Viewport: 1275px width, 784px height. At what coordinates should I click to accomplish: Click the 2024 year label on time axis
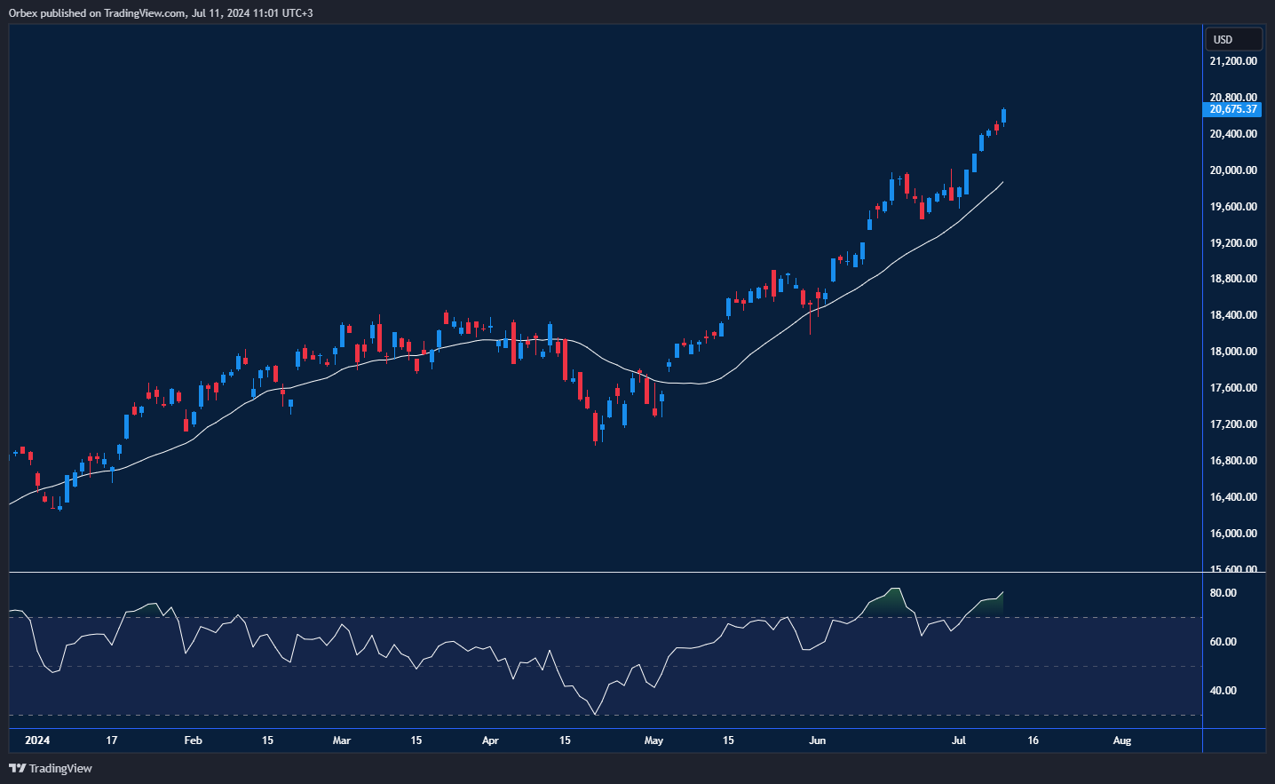[x=37, y=740]
